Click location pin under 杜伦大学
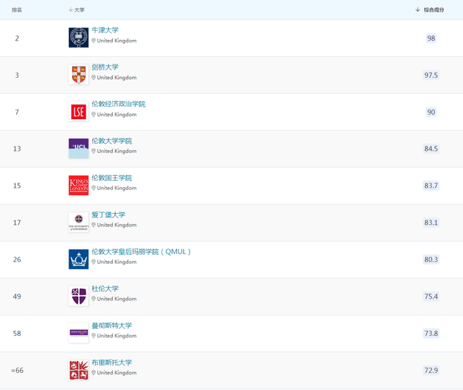 click(x=93, y=299)
